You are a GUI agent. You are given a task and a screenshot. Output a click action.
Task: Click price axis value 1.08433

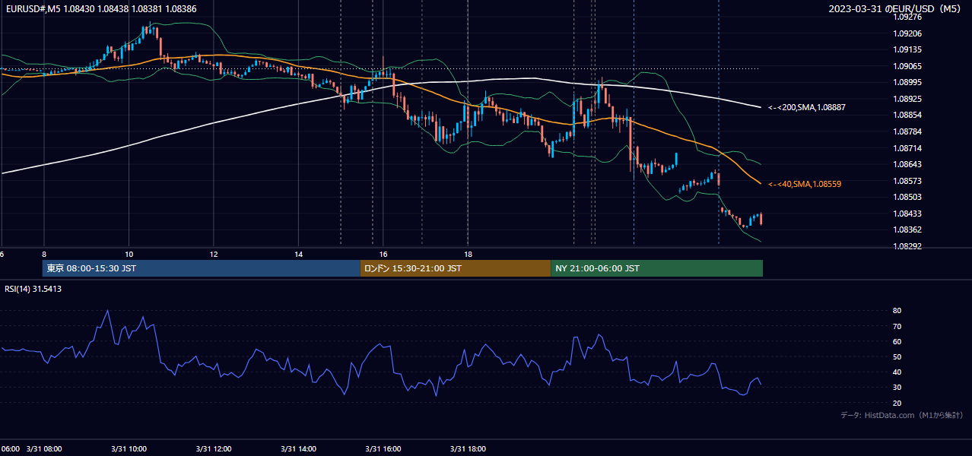click(907, 214)
